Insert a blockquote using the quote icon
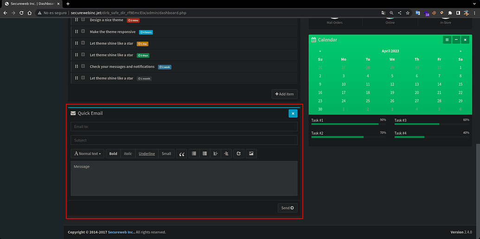The width and height of the screenshot is (480, 239). tap(182, 154)
